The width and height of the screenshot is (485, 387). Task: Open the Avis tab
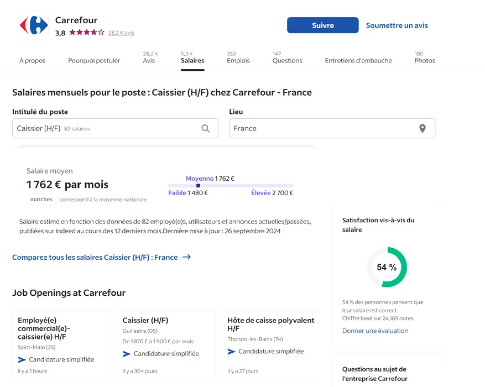point(149,60)
